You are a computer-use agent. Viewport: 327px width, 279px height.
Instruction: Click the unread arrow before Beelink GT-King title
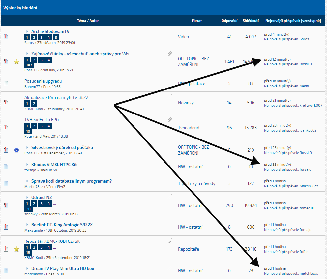(x=27, y=225)
